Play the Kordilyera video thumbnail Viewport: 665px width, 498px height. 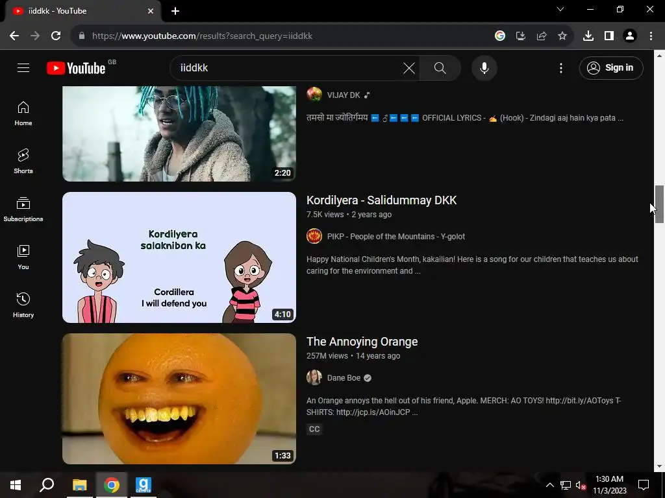point(179,257)
